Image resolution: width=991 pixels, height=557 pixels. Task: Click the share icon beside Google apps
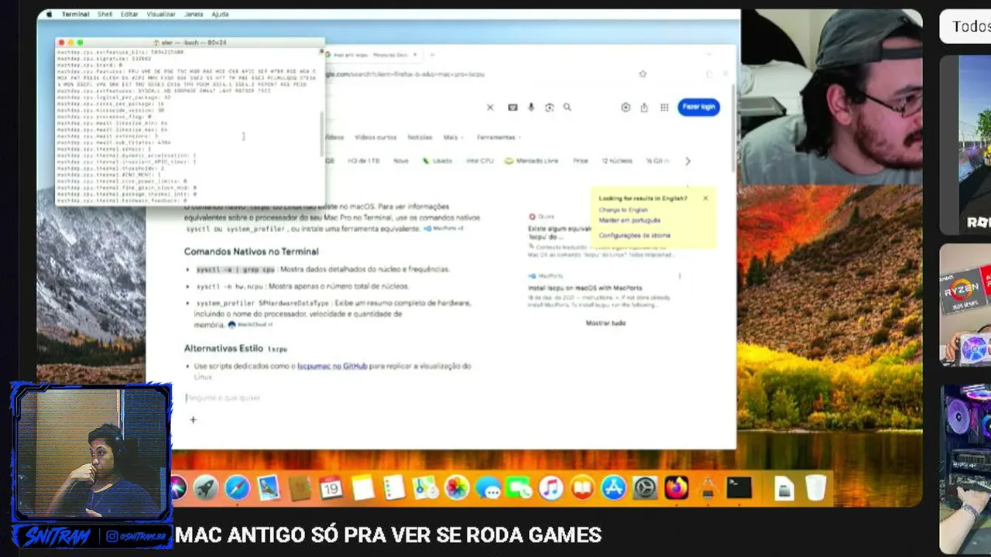644,108
